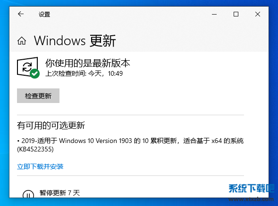Close the 设置 window
The width and height of the screenshot is (278, 206).
(x=258, y=14)
